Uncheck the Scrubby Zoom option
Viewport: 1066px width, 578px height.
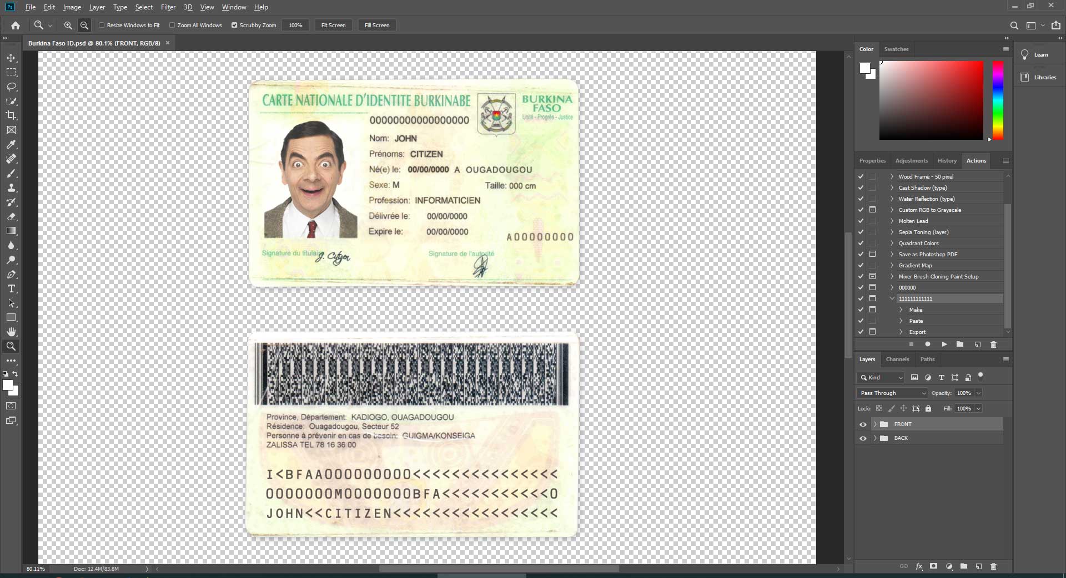[x=234, y=26]
